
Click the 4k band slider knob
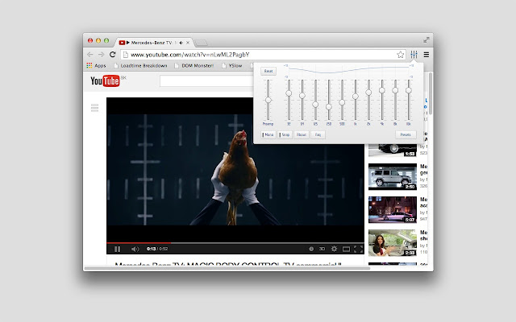381,90
